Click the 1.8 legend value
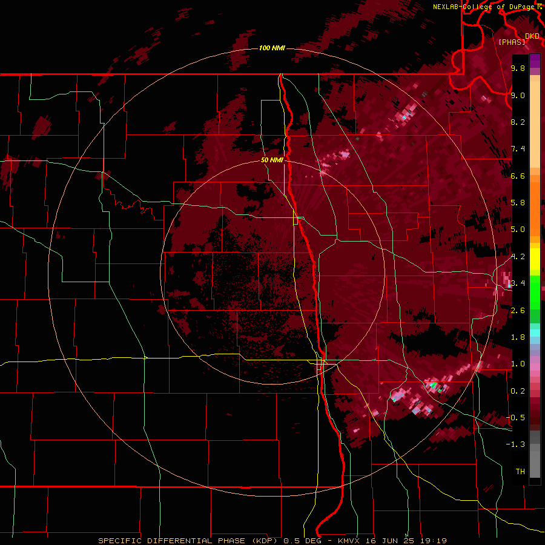Screen dimensions: 545x545 518,337
